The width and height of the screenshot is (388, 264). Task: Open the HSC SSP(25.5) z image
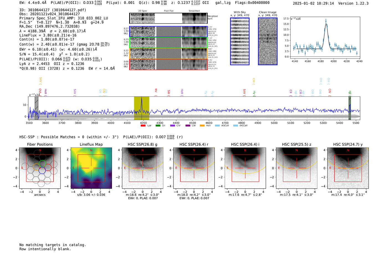297,168
